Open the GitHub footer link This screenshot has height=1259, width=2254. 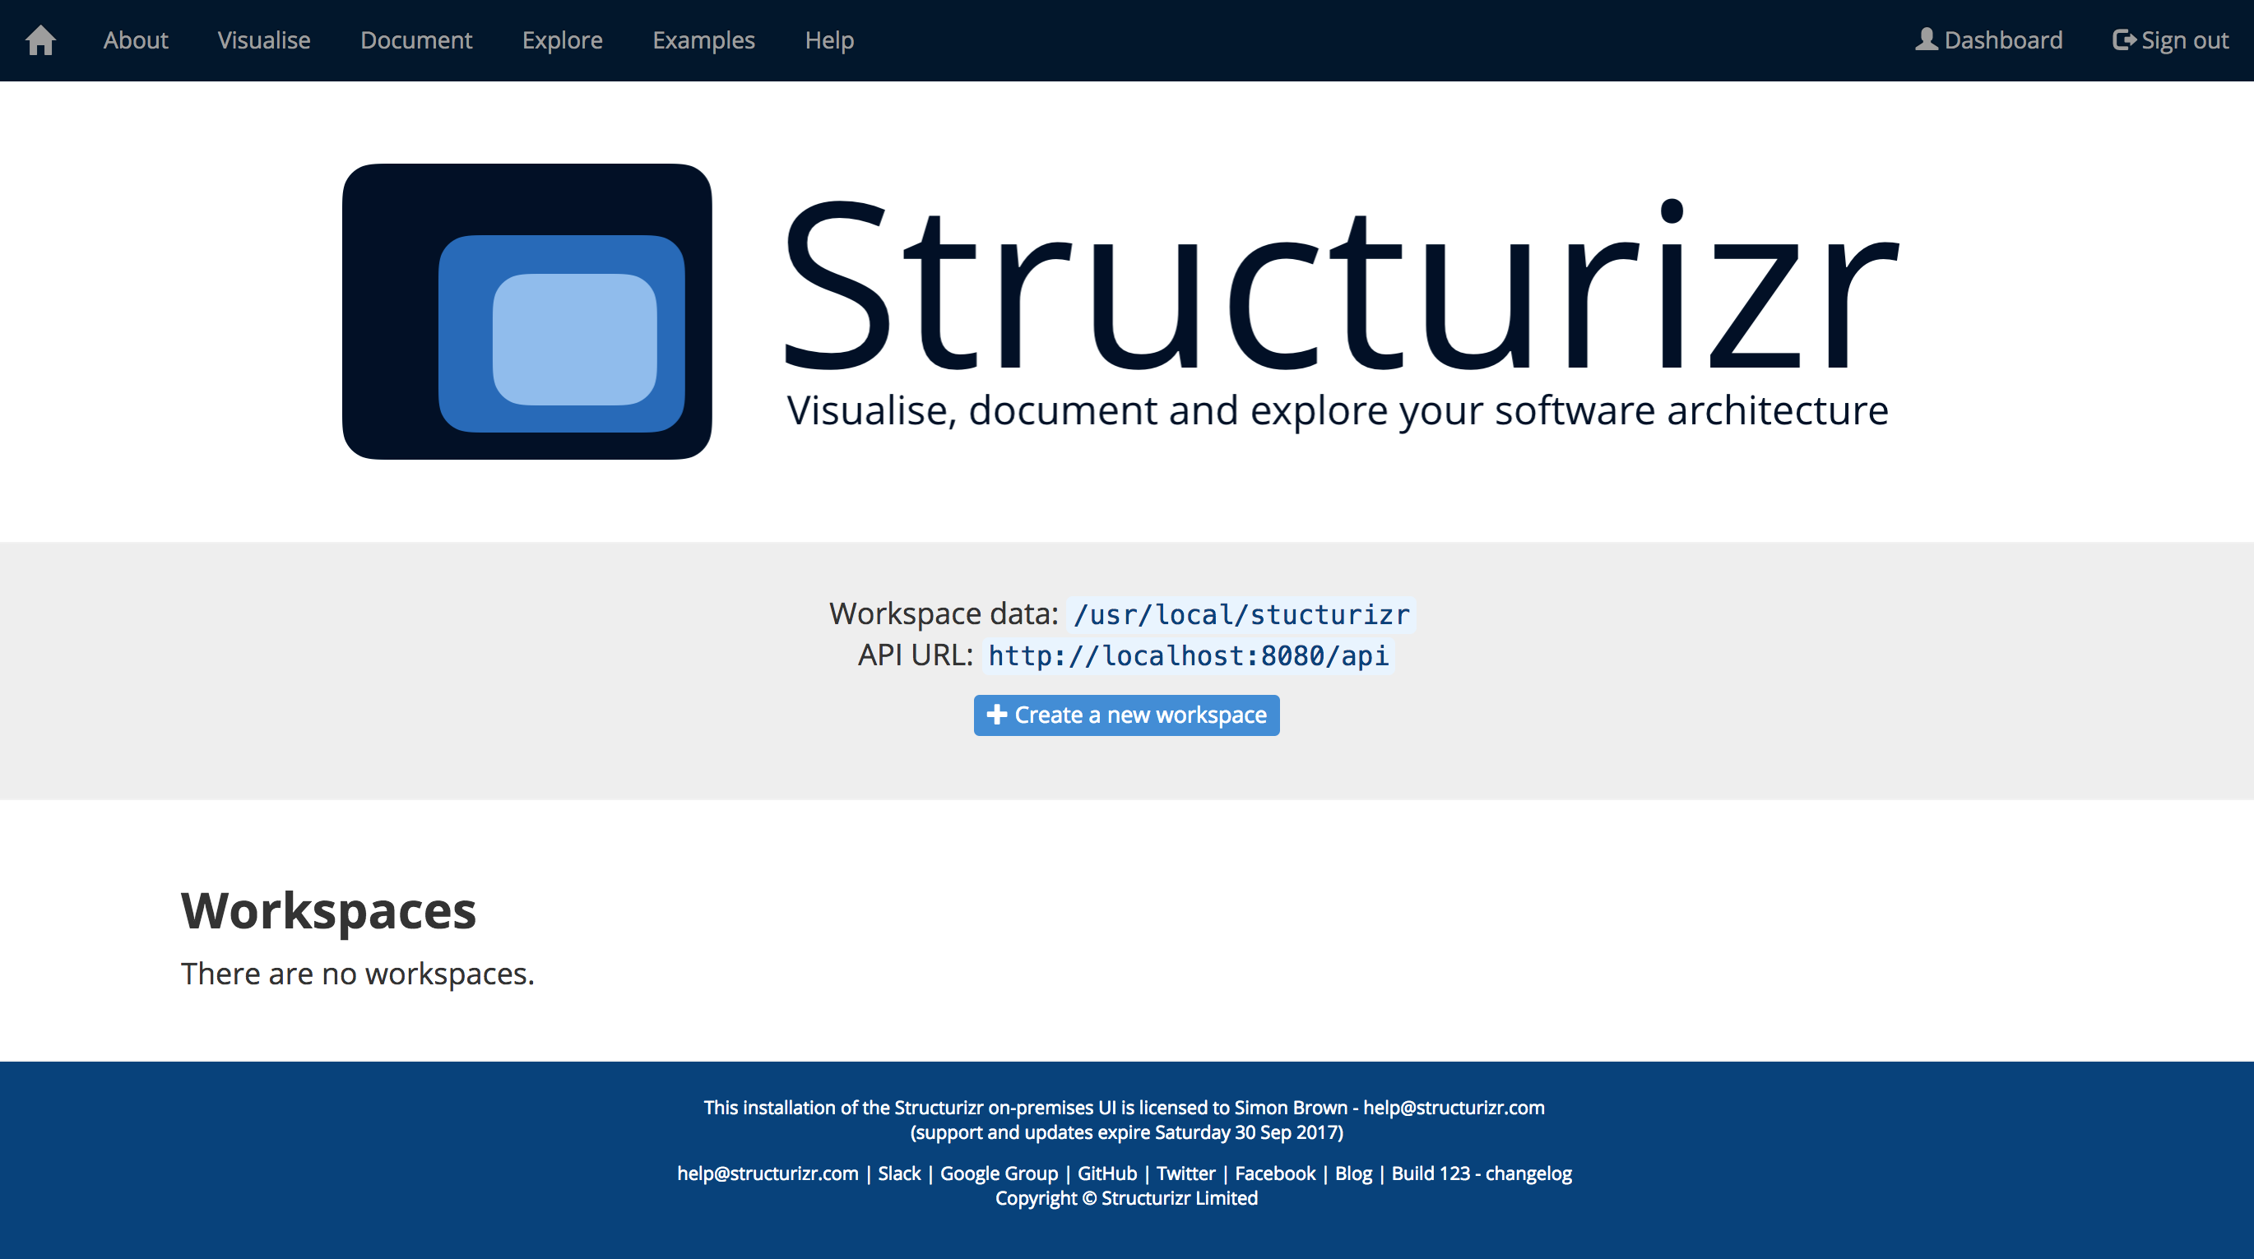click(x=1107, y=1173)
